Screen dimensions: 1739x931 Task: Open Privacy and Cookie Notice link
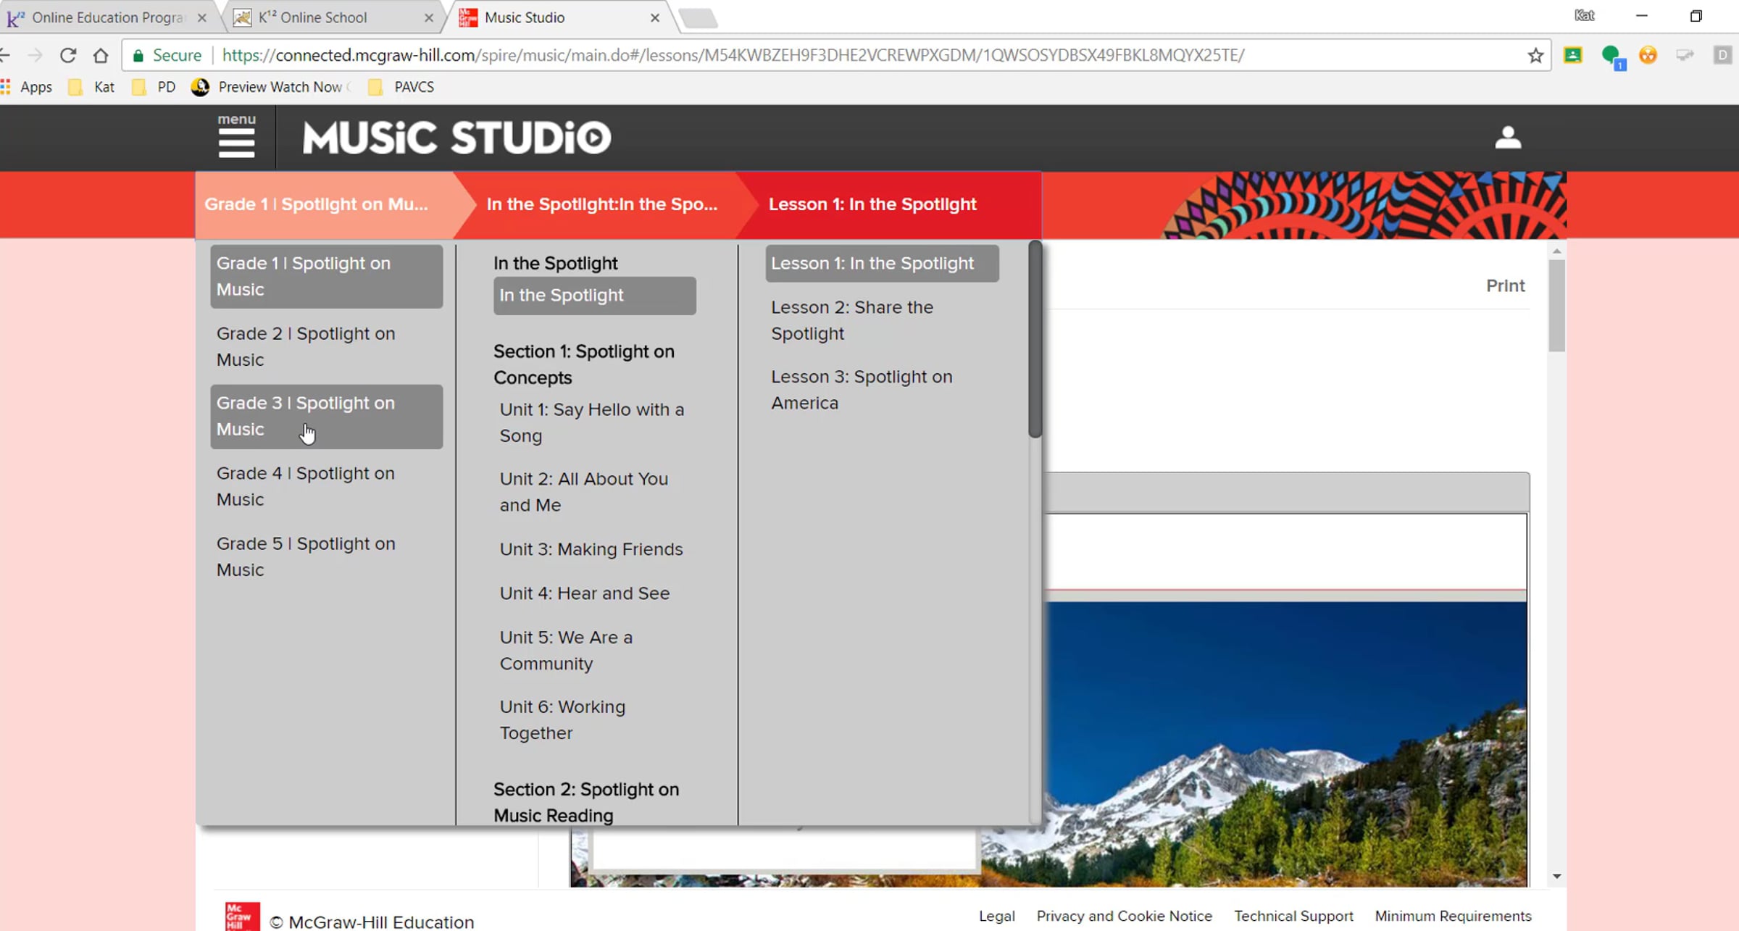click(x=1124, y=917)
